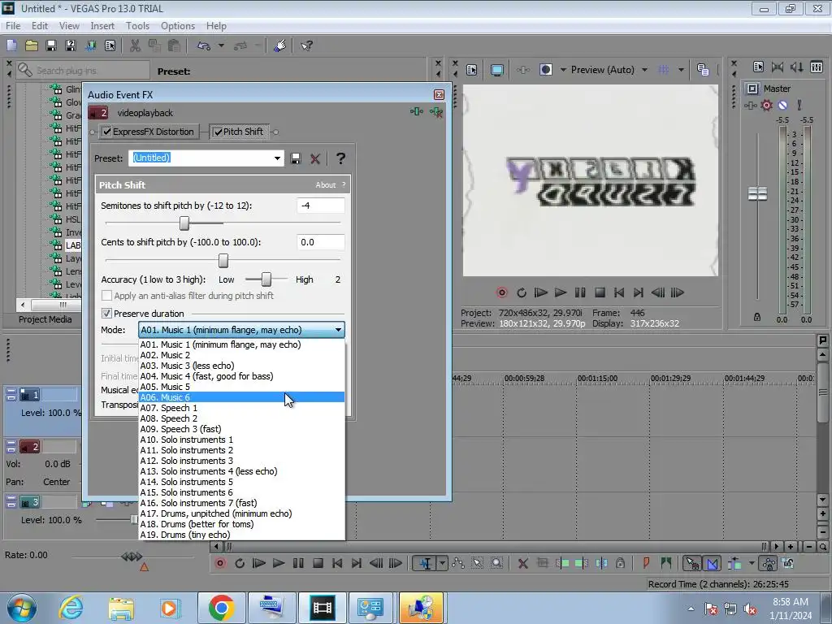Click the Undo arrow icon
This screenshot has height=624, width=832.
tap(204, 45)
